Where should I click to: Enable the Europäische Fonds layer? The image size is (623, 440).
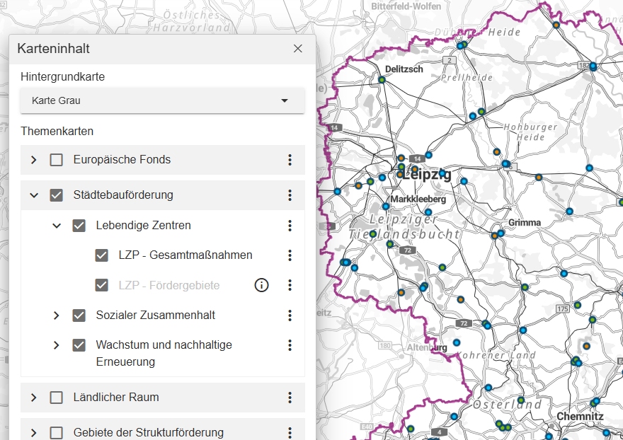pos(56,160)
